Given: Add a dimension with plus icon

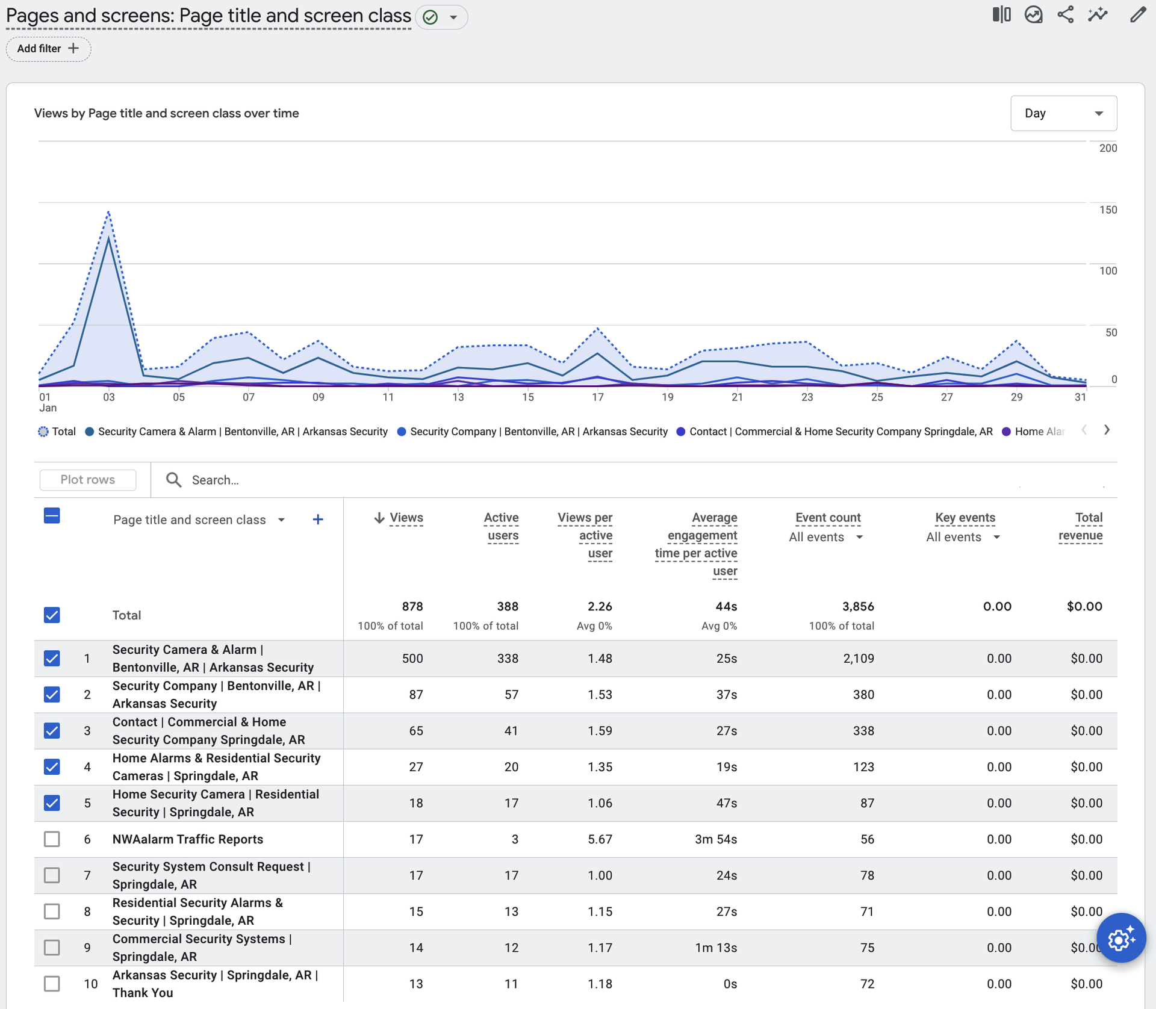Looking at the screenshot, I should pyautogui.click(x=318, y=520).
